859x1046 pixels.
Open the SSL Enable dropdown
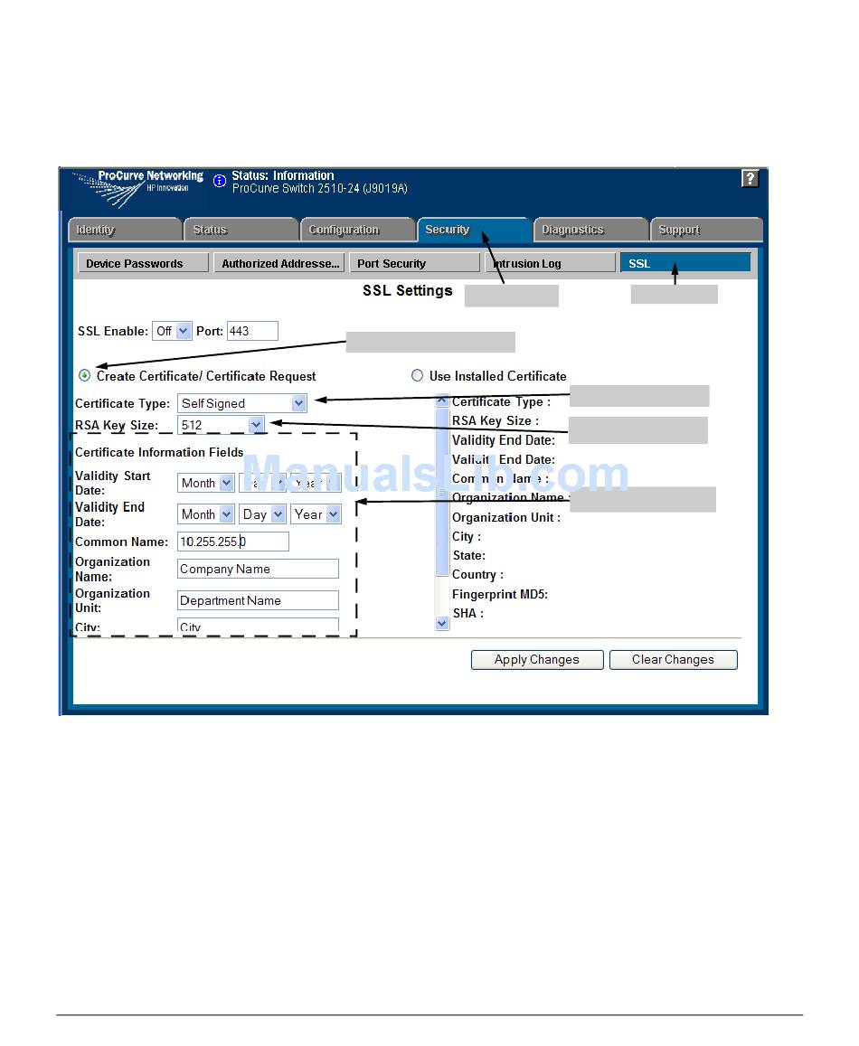[172, 331]
